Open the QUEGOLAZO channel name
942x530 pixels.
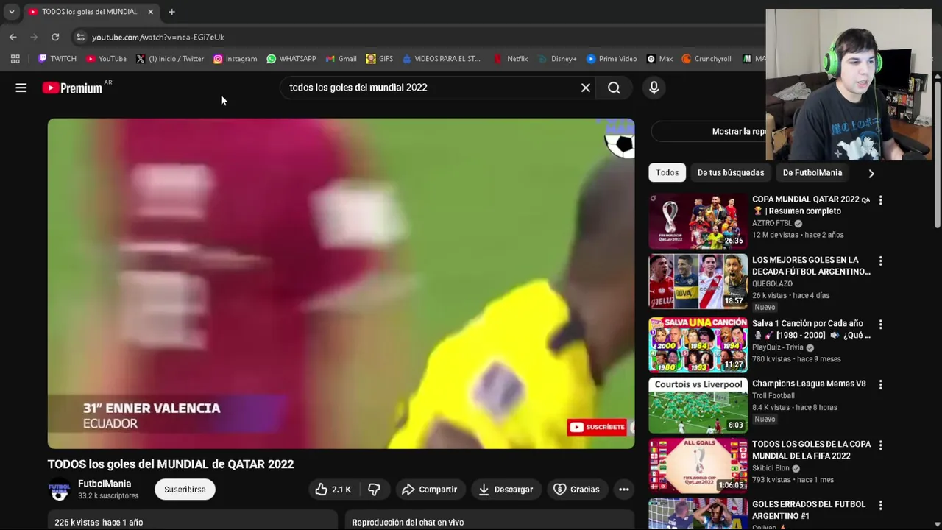point(772,283)
